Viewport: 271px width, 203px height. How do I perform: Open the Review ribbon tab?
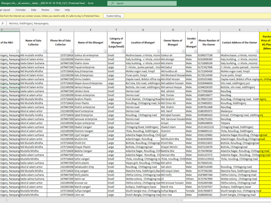(45, 10)
